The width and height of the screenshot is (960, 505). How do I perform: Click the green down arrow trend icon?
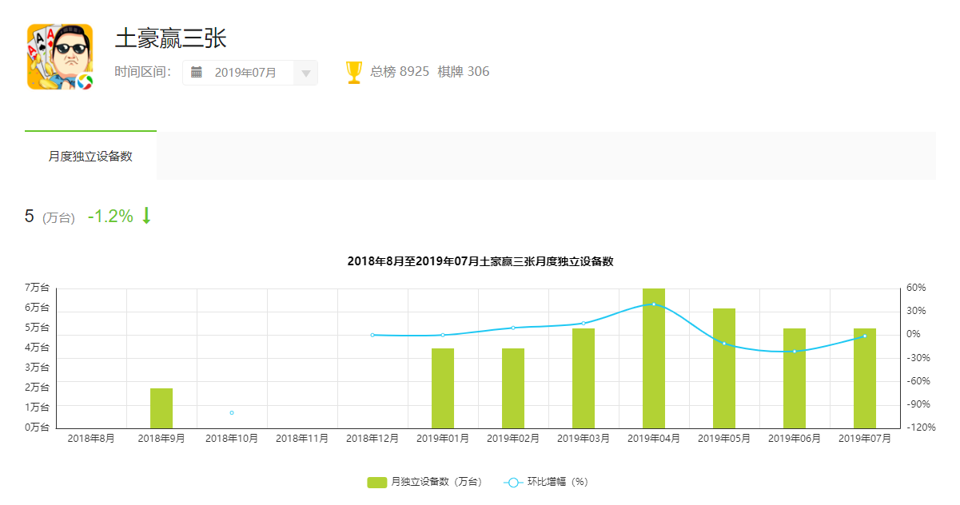click(146, 216)
